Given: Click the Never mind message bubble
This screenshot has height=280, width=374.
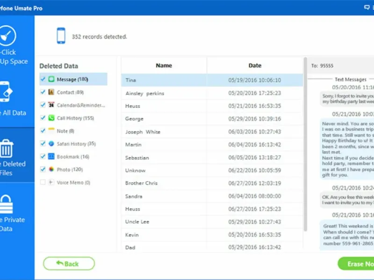Looking at the screenshot, I should pos(347,149).
